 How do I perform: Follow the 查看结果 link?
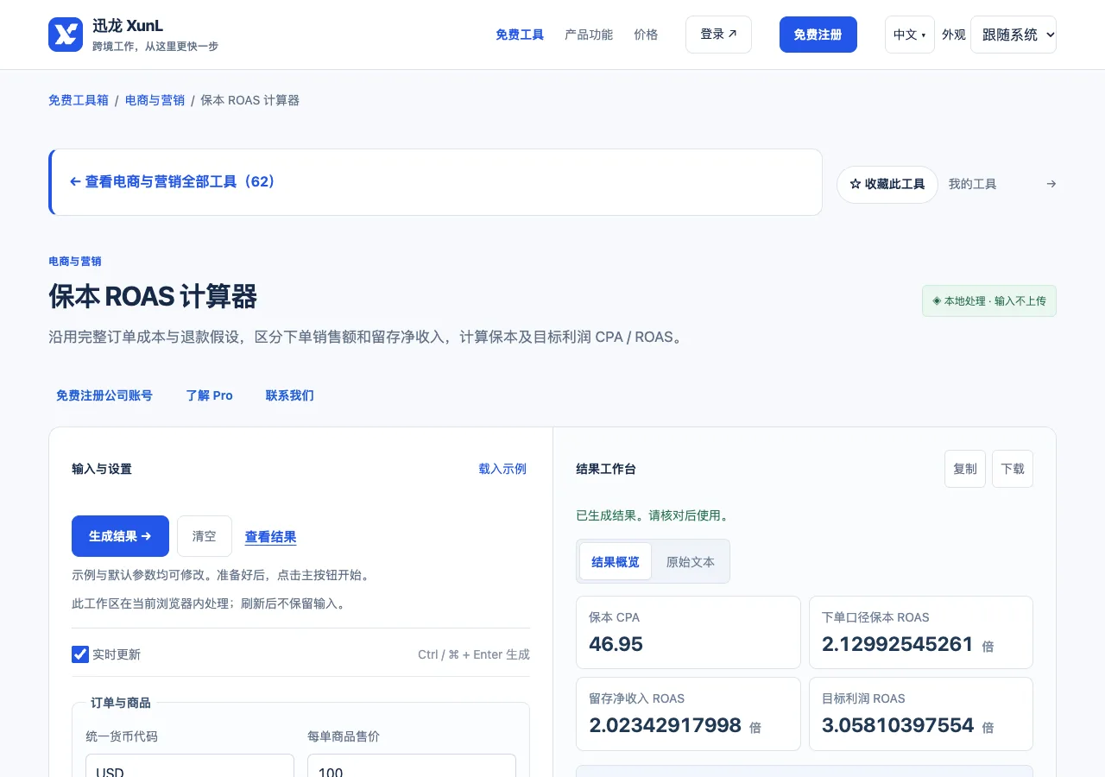tap(270, 537)
